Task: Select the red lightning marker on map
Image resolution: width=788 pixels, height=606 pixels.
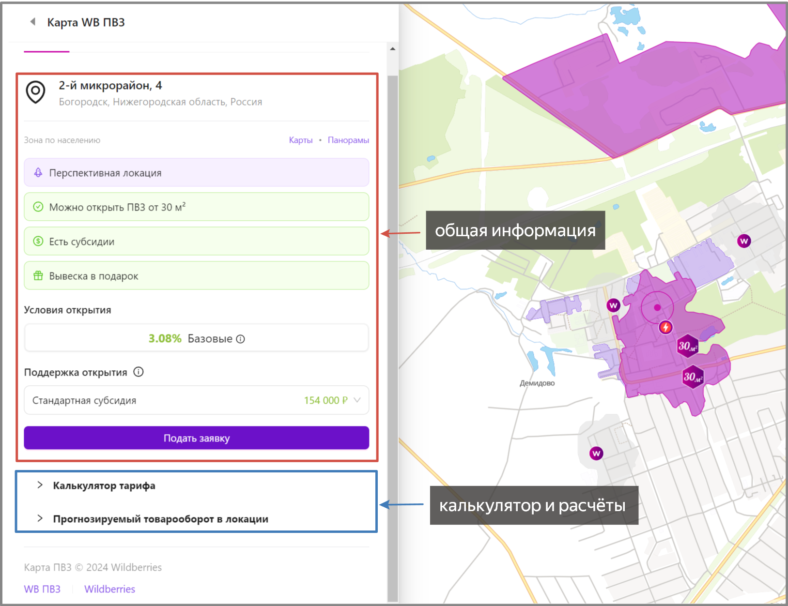Action: coord(666,327)
